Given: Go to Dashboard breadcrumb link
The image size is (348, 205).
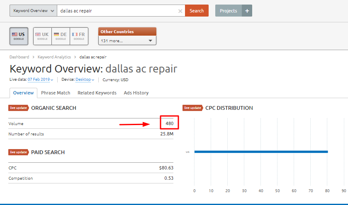Looking at the screenshot, I should 19,57.
